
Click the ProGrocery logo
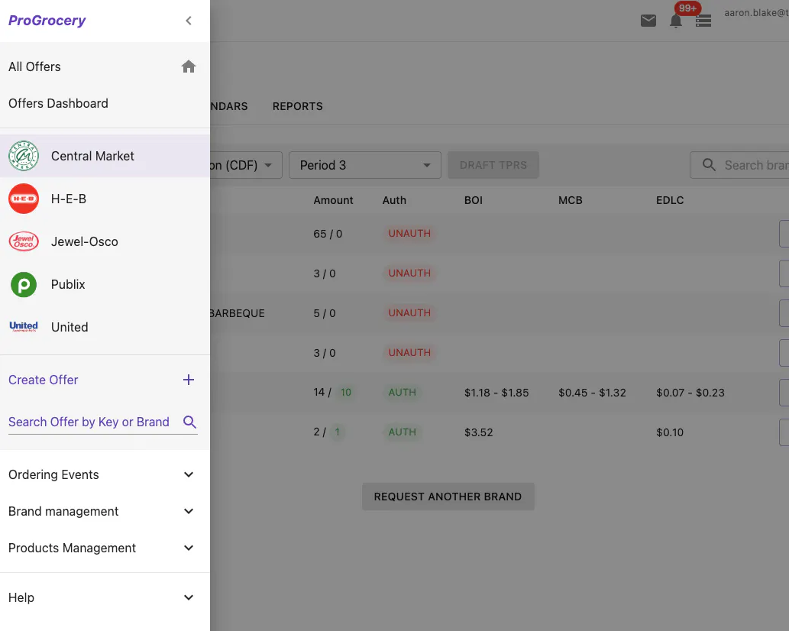pos(47,21)
